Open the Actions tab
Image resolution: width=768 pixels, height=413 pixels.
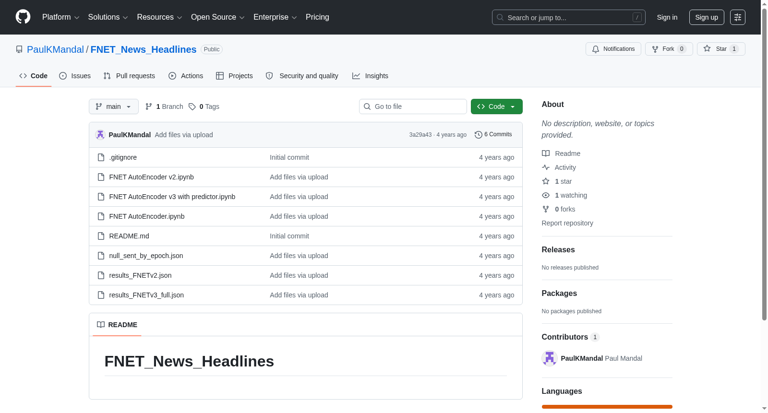point(186,76)
